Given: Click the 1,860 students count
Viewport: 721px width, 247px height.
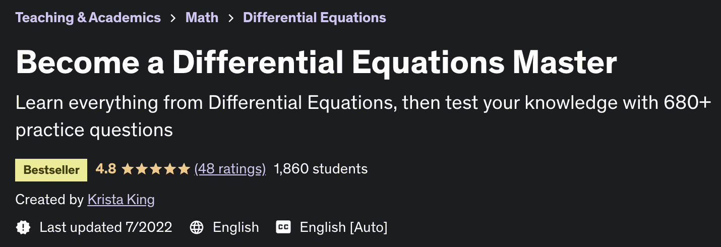Looking at the screenshot, I should tap(321, 169).
